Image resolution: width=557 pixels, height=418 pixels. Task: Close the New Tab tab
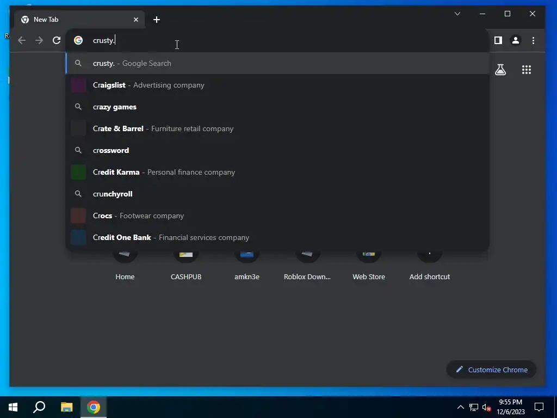coord(135,20)
